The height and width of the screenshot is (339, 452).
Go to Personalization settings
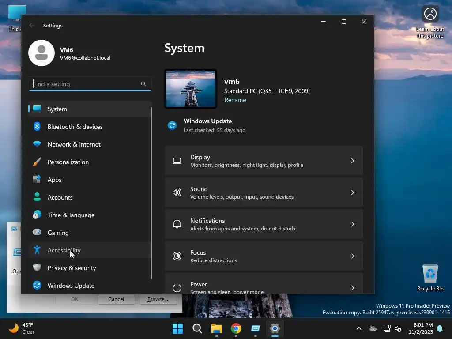coord(90,162)
